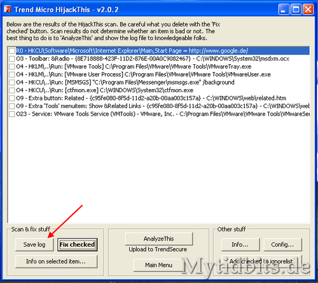Select the O23 Service VMTools row text
Screen dimensions: 318x283
(163, 114)
